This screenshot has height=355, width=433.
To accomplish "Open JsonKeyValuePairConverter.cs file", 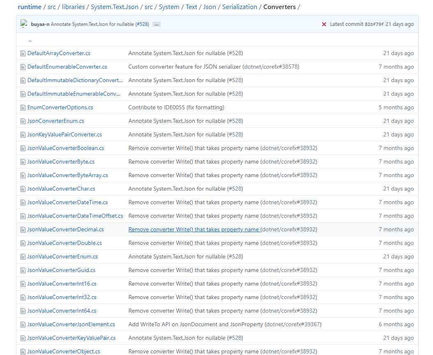I will pos(64,134).
